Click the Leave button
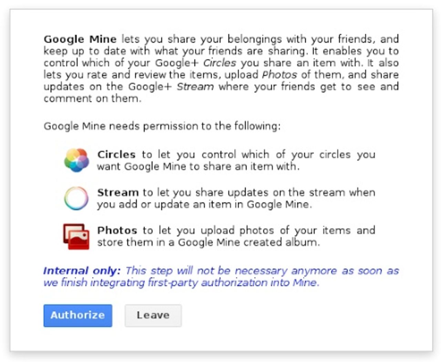The width and height of the screenshot is (441, 362). (153, 315)
